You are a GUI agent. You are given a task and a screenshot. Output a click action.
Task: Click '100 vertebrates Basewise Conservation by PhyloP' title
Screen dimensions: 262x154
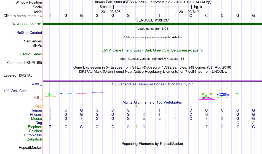pyautogui.click(x=152, y=84)
